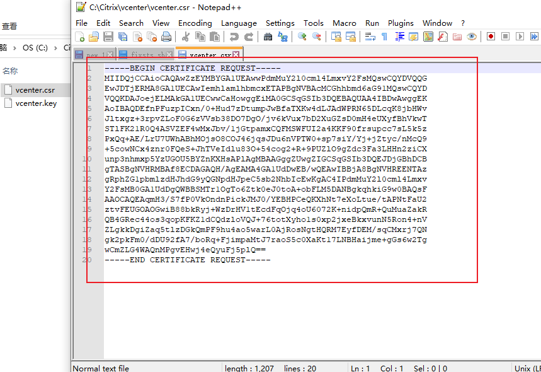Viewport: 541px width, 372px height.
Task: Toggle the monitoring eye icon
Action: coord(472,37)
